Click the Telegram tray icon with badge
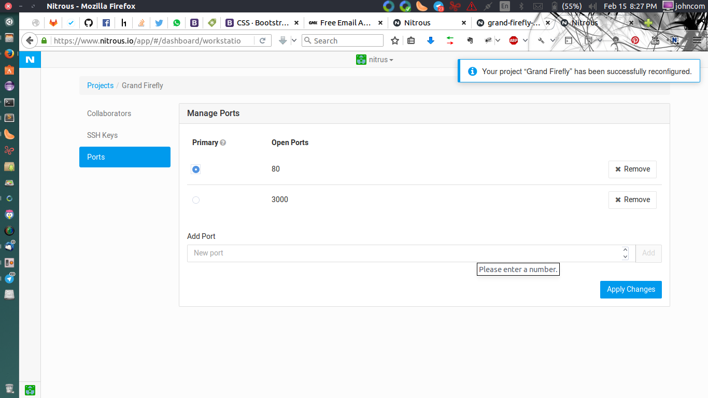The image size is (708, 398). coord(438,6)
